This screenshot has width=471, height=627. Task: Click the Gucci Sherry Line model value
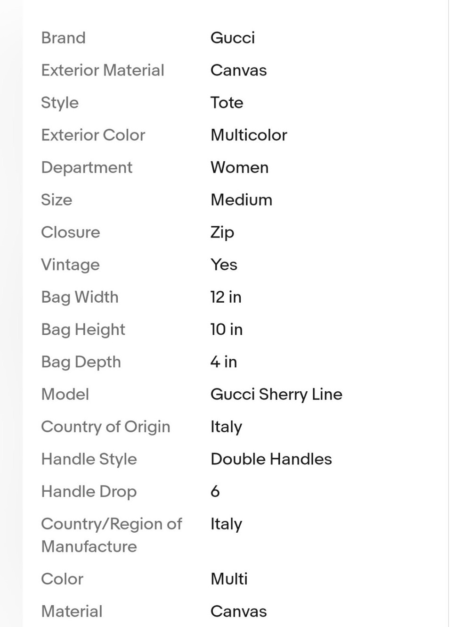276,395
